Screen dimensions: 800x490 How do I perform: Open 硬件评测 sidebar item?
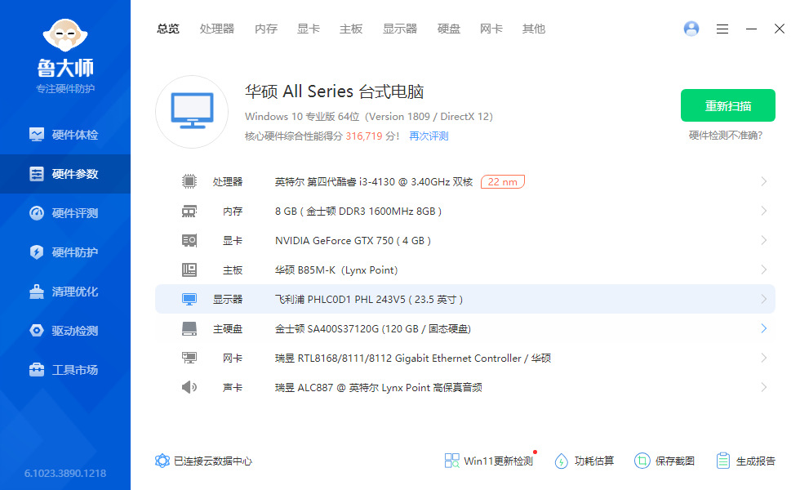(65, 213)
